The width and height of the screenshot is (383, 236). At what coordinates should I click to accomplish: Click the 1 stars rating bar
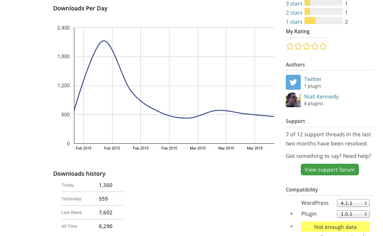click(x=324, y=21)
